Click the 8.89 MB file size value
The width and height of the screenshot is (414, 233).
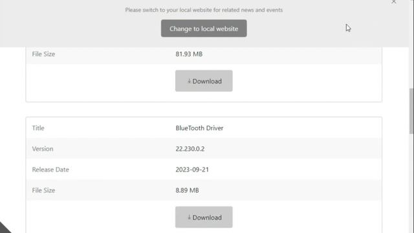tap(187, 190)
